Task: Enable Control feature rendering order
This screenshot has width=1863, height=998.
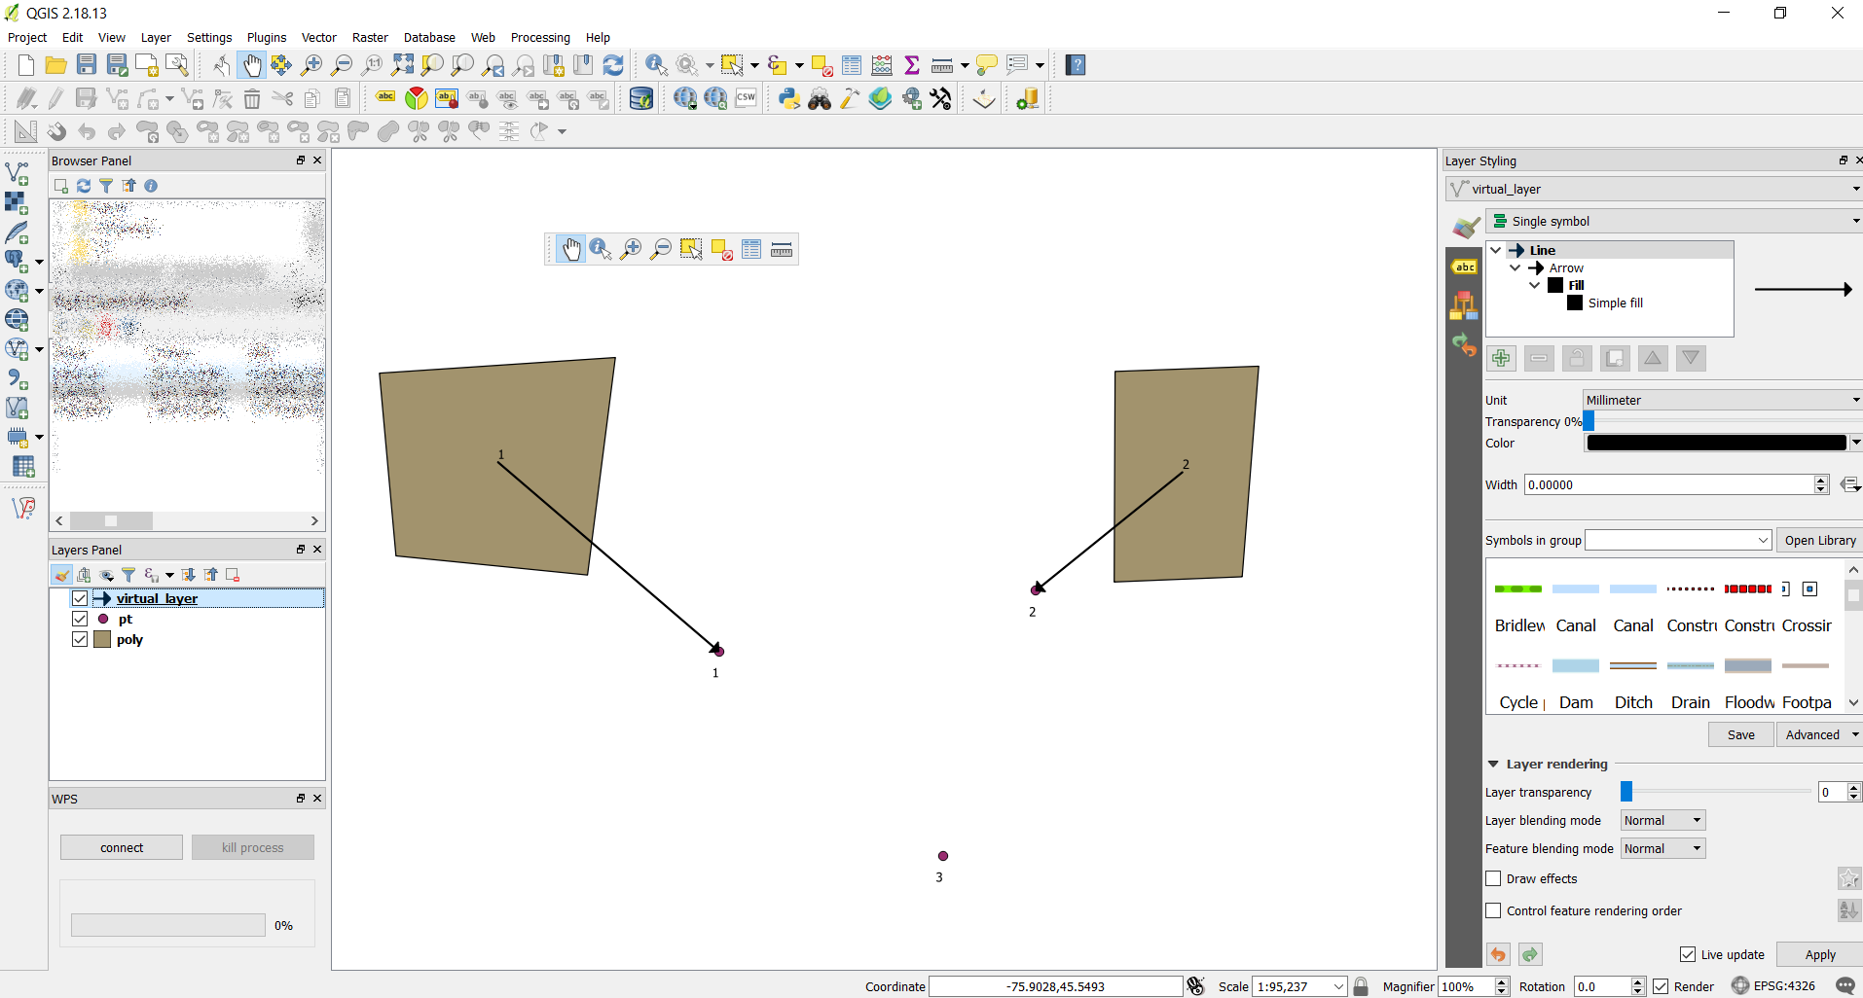Action: point(1493,910)
